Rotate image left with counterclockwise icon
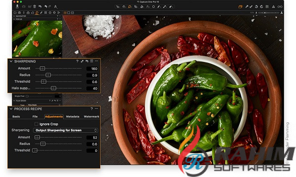 coord(257,6)
